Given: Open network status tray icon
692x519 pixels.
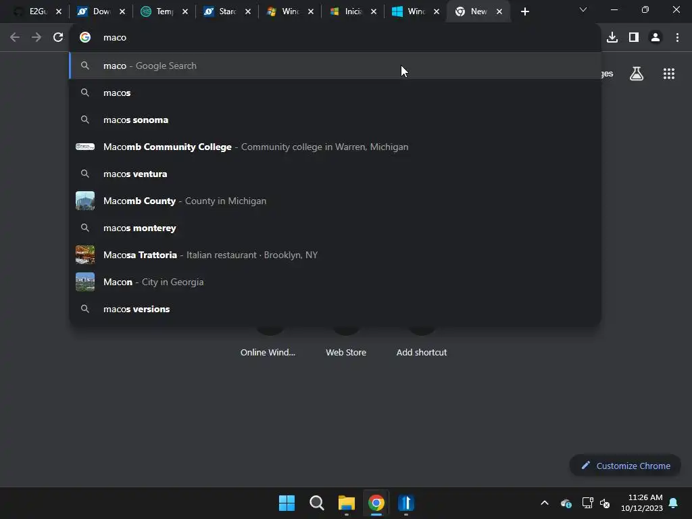Looking at the screenshot, I should point(587,503).
